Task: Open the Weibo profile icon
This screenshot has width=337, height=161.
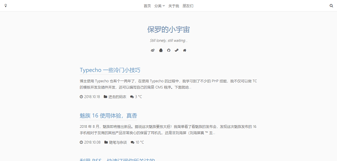Action: pos(153,50)
